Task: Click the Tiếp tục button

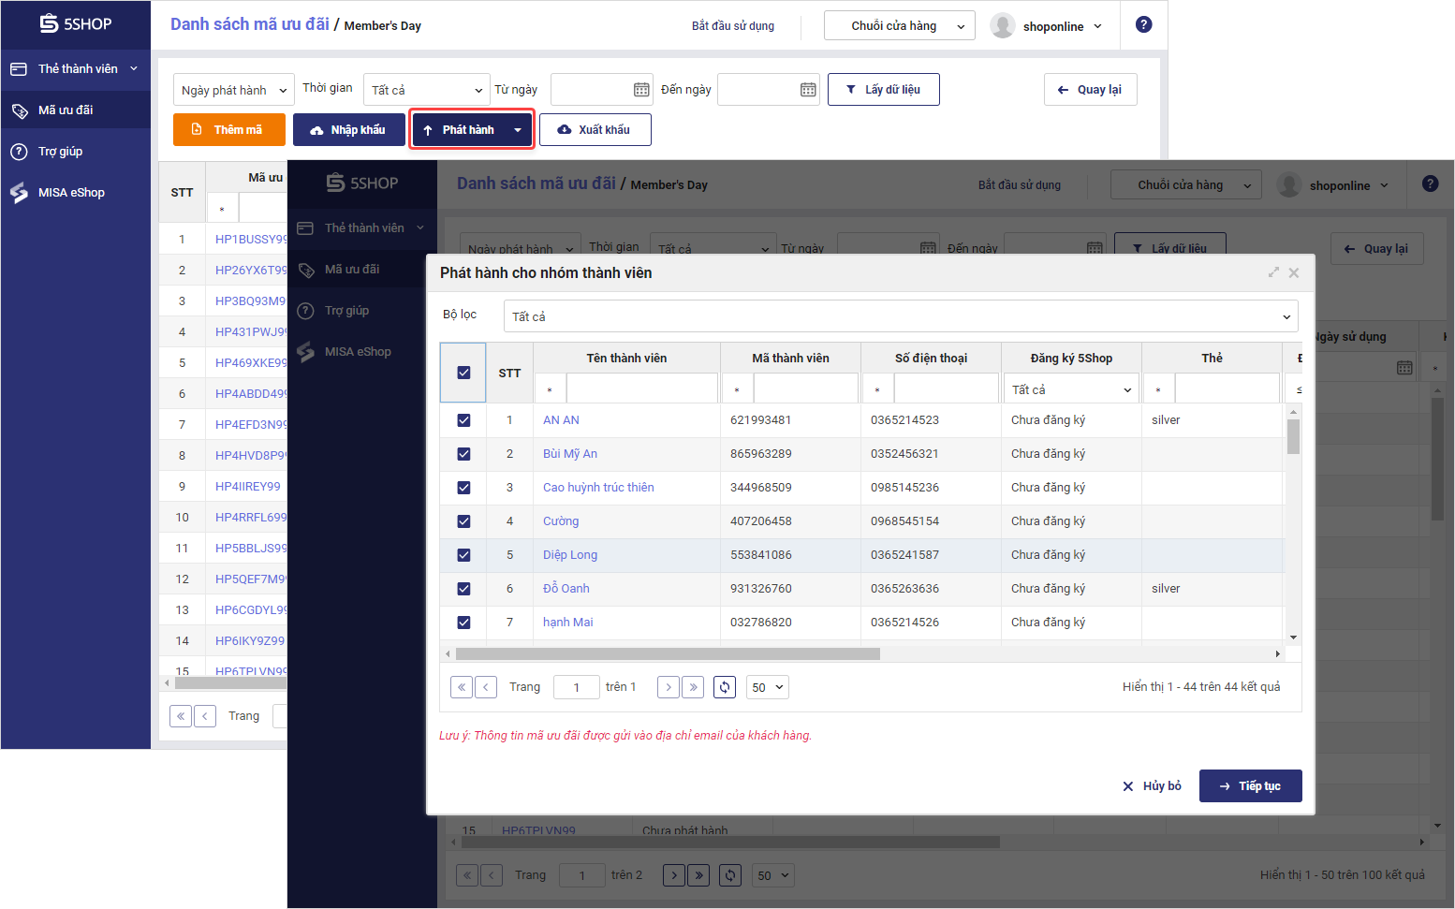Action: click(1250, 786)
